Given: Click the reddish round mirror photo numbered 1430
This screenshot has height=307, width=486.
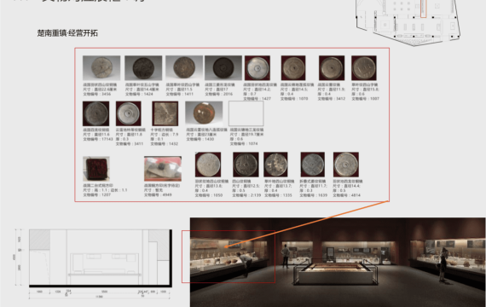Looking at the screenshot, I should pyautogui.click(x=204, y=113).
